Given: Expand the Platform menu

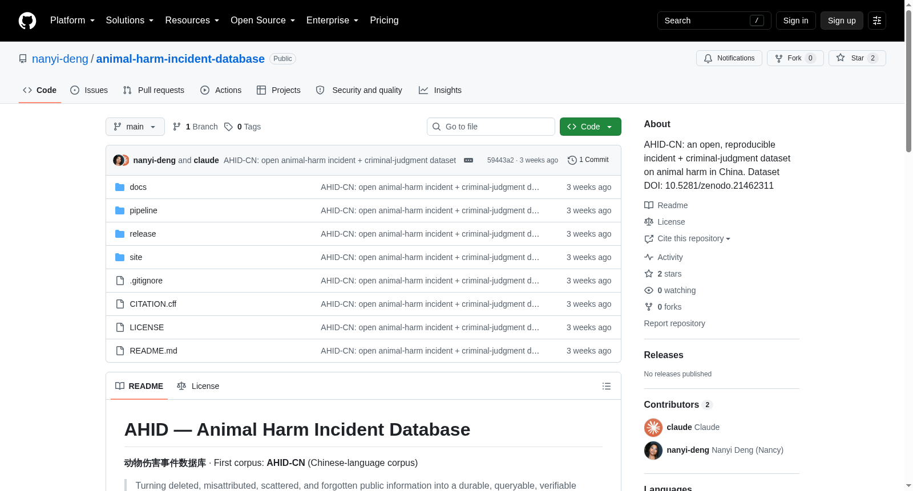Looking at the screenshot, I should pyautogui.click(x=72, y=21).
